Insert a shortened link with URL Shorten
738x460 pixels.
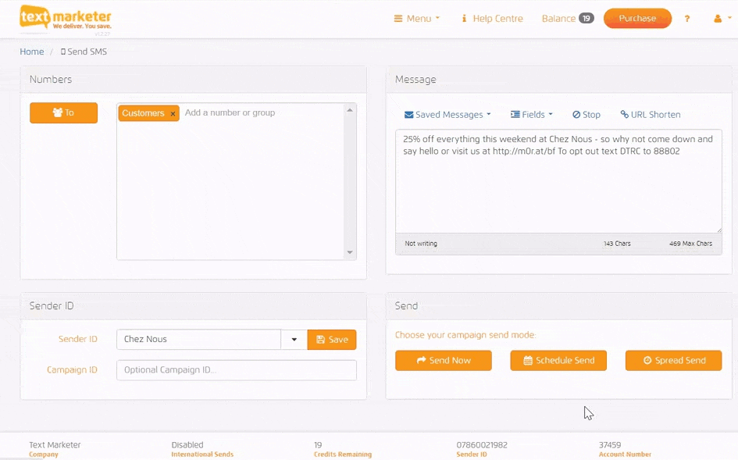click(651, 115)
